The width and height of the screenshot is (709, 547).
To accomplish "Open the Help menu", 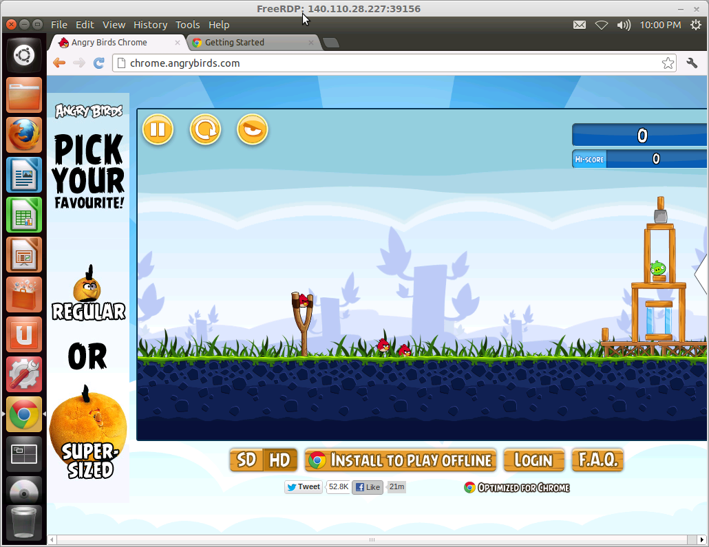I will click(219, 25).
